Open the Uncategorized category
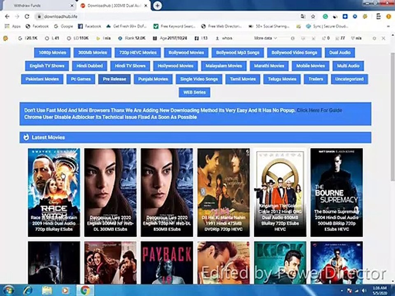This screenshot has width=395, height=296. pyautogui.click(x=349, y=79)
